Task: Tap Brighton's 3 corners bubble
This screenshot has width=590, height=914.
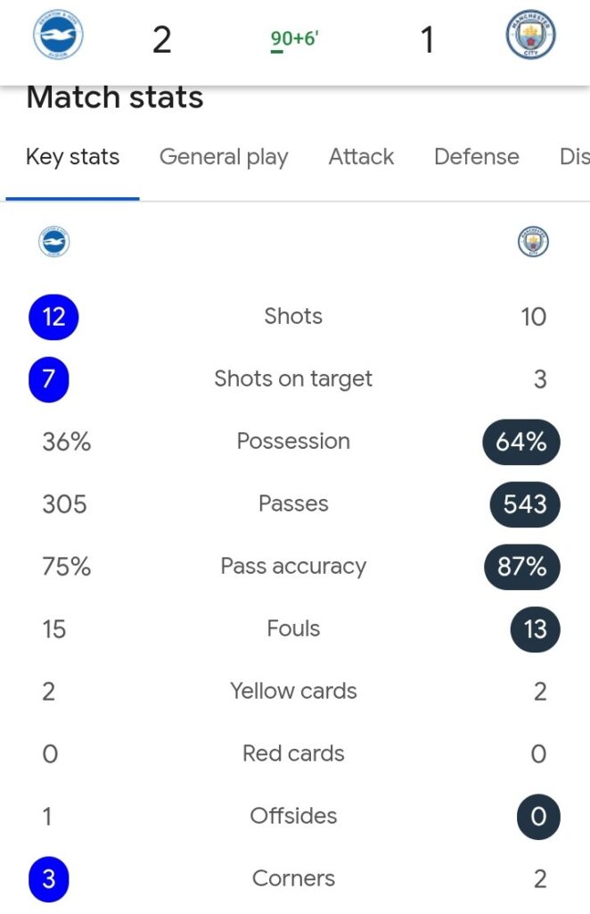Action: pyautogui.click(x=49, y=879)
